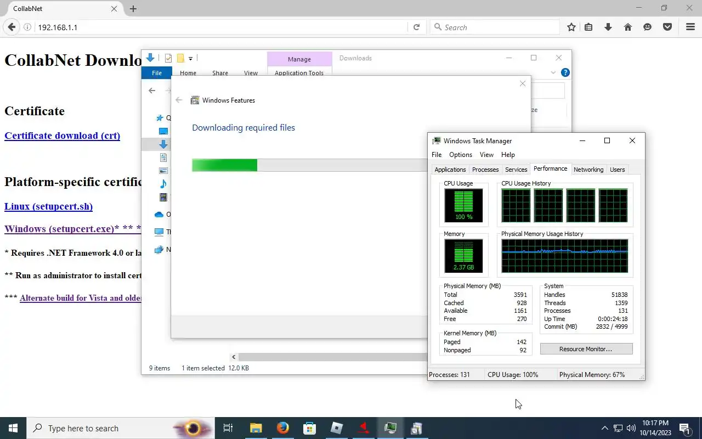Select Network icon in Explorer sidebar
Viewport: 702px width, 439px height.
pos(159,250)
